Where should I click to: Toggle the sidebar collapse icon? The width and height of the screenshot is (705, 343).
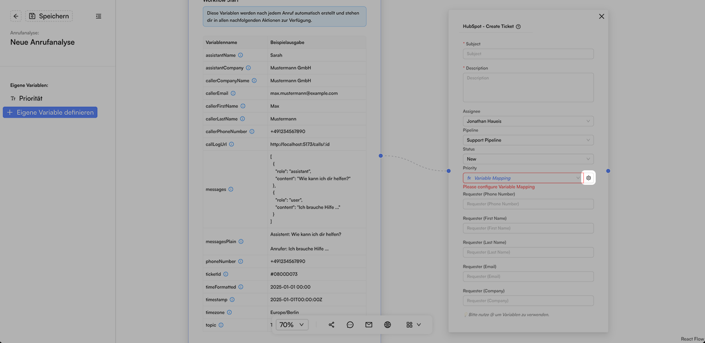tap(99, 16)
